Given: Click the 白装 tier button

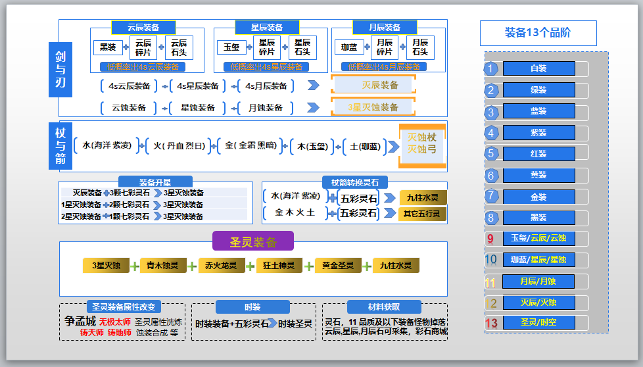Looking at the screenshot, I should (538, 68).
